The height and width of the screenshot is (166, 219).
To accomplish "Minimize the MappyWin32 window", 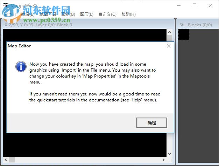I will [179, 6].
